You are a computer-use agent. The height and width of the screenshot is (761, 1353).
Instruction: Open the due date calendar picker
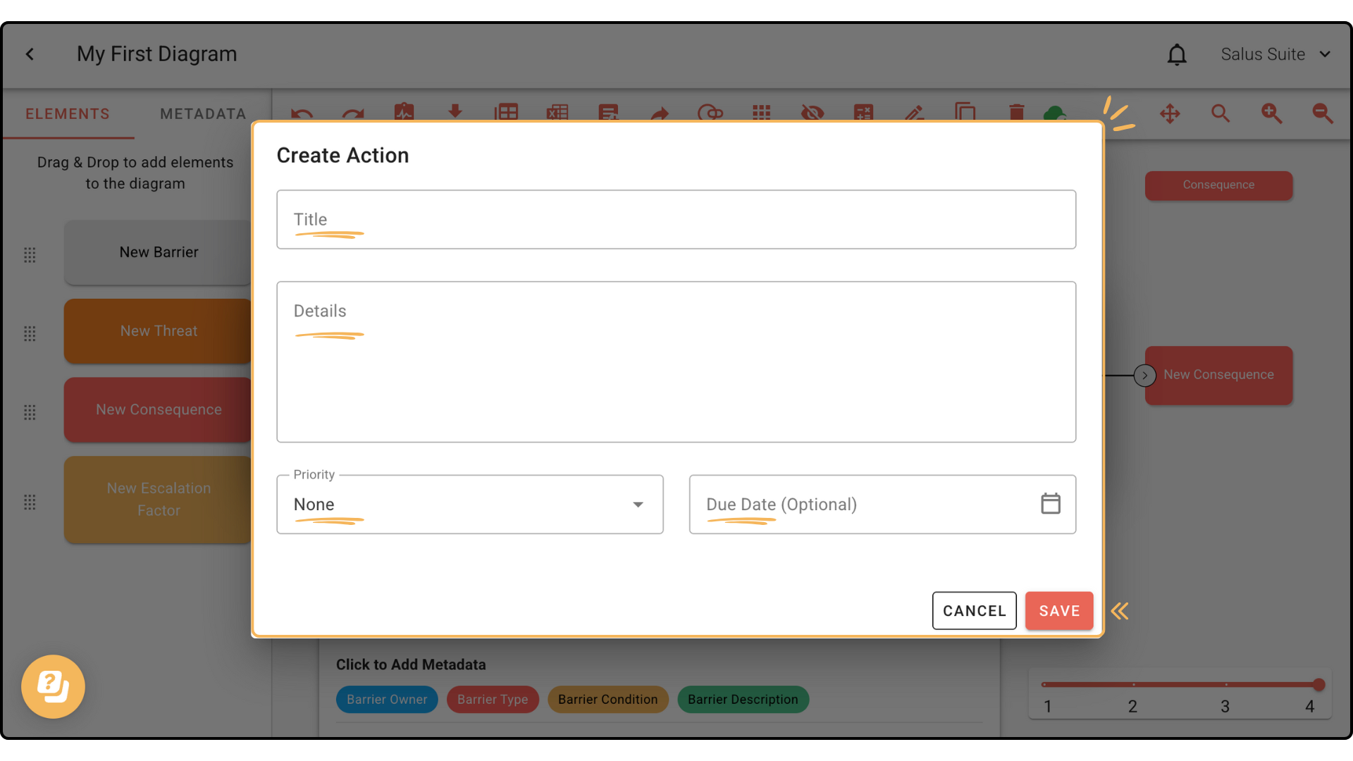point(1050,503)
